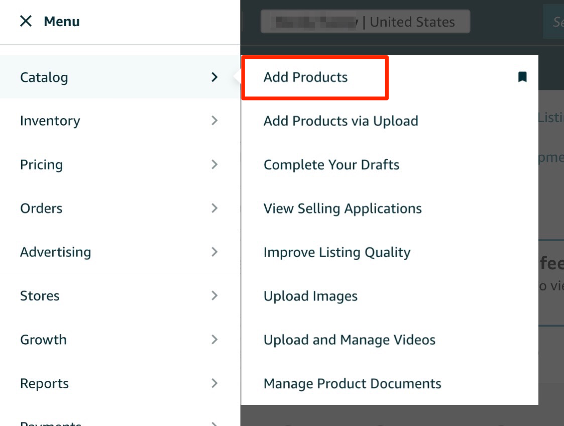564x426 pixels.
Task: Click the Reports chevron arrow
Action: [214, 383]
